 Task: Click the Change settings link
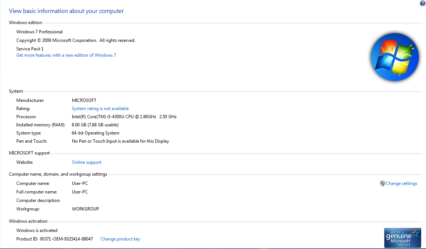coord(401,183)
